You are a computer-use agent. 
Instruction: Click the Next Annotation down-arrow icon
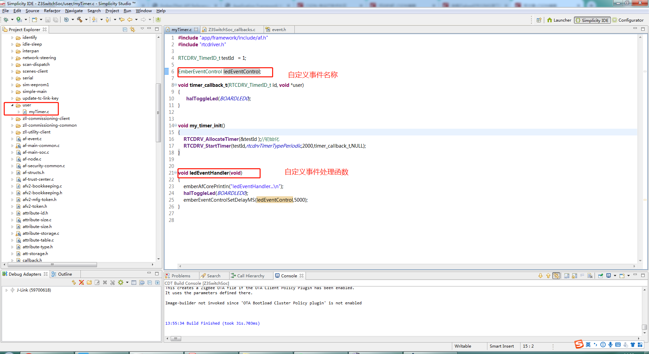click(95, 20)
